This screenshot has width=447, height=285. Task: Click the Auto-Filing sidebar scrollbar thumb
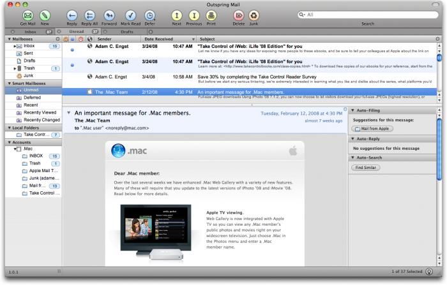[x=439, y=149]
